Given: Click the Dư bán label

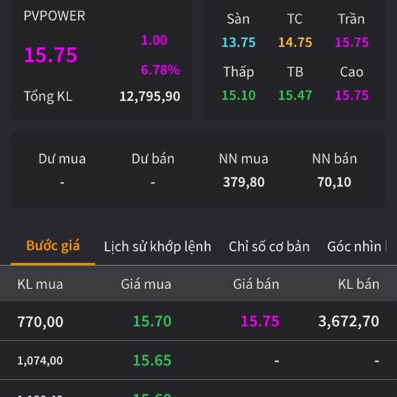Looking at the screenshot, I should (x=153, y=159).
